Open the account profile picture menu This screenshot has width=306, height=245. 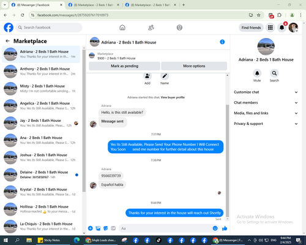pyautogui.click(x=293, y=28)
